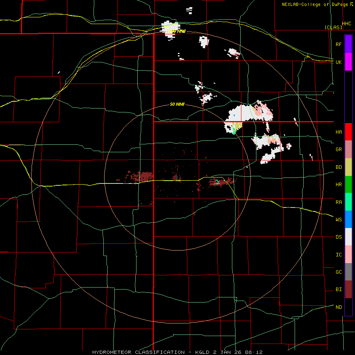Click the RF purple color swatch
355x355 pixels.
(348, 44)
